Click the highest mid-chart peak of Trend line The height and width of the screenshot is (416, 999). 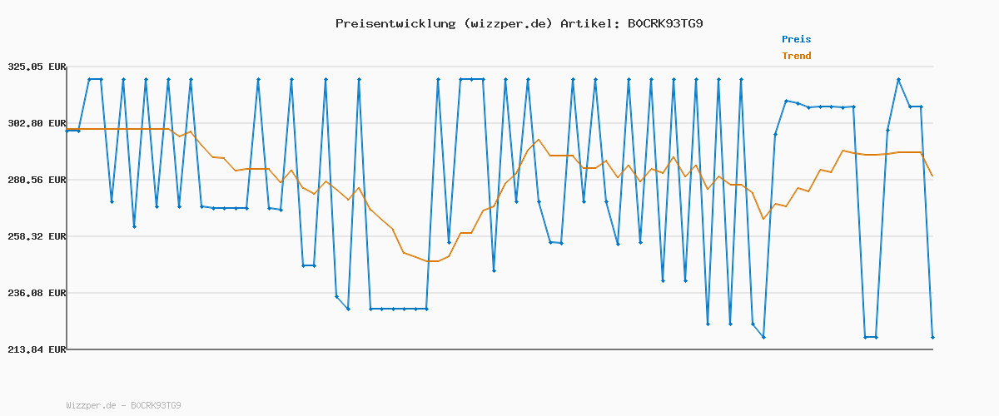(539, 140)
